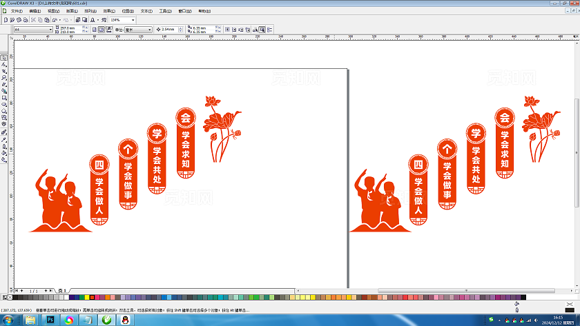Select the Rectangle tool in toolbox
Viewport: 580px width, 326px height.
(x=4, y=97)
